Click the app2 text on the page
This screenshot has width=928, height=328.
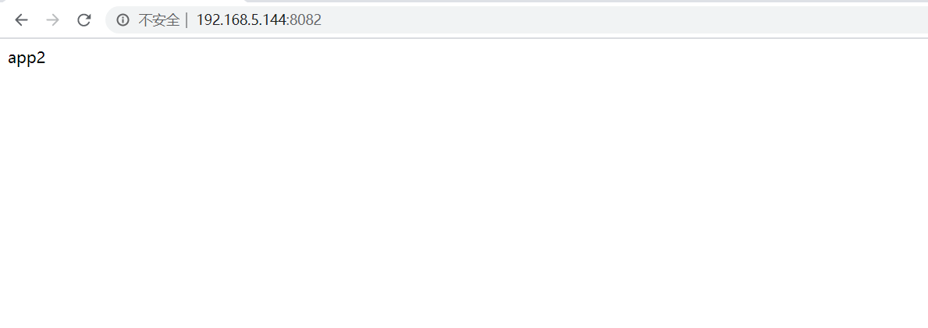click(27, 58)
